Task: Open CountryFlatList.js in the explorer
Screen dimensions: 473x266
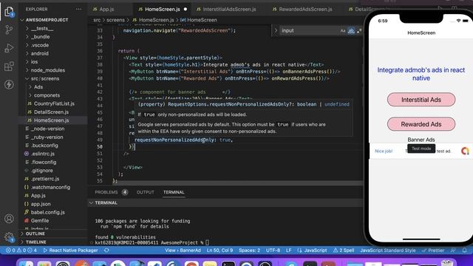Action: click(54, 103)
